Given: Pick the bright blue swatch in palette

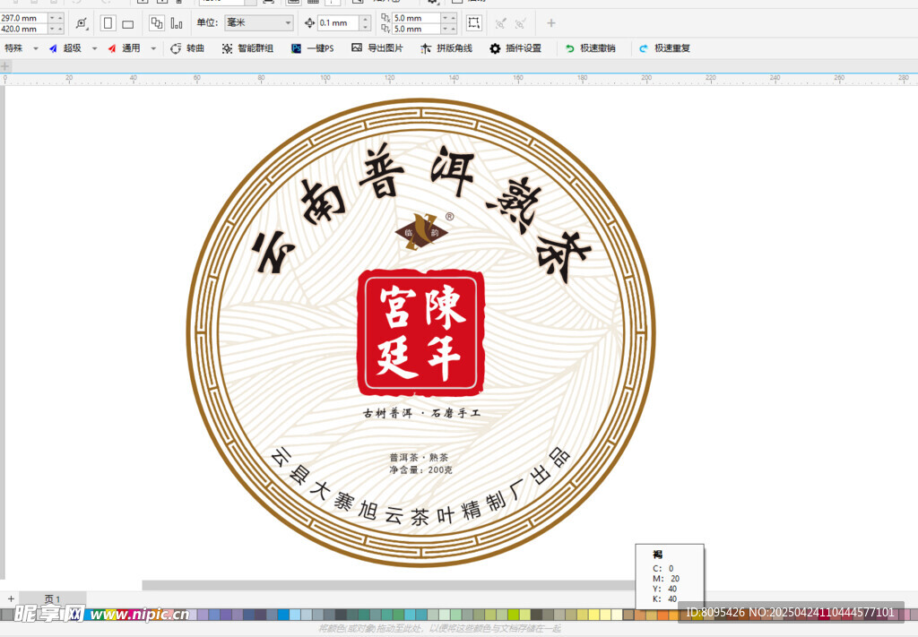Looking at the screenshot, I should point(283,615).
